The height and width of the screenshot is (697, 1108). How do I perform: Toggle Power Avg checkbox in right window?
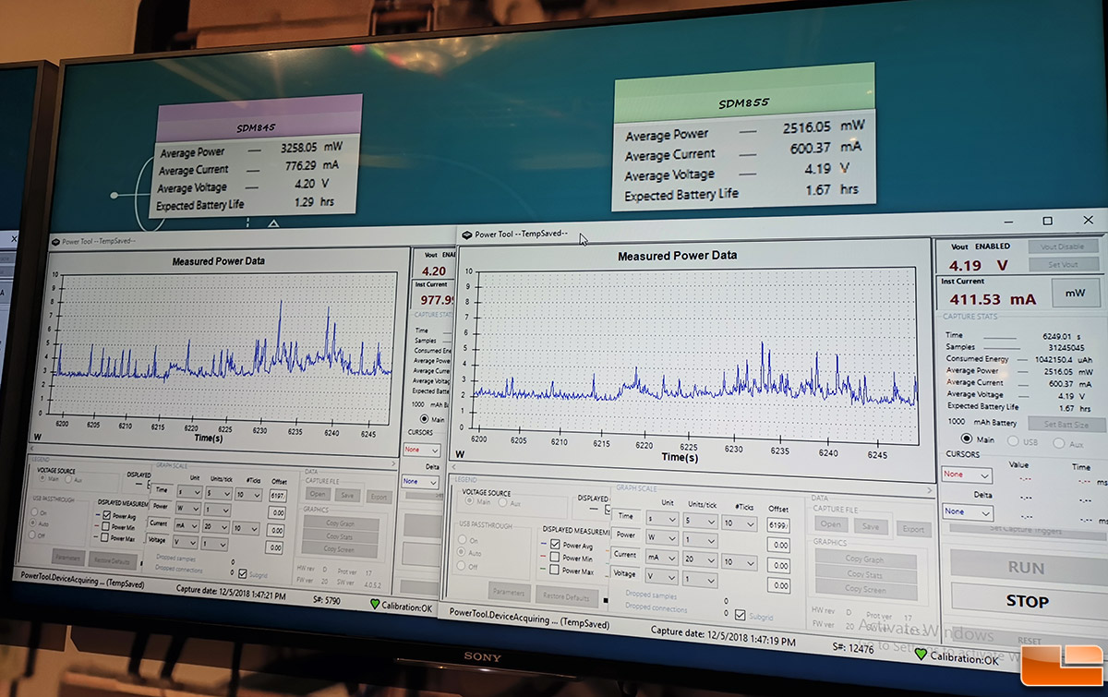(555, 545)
